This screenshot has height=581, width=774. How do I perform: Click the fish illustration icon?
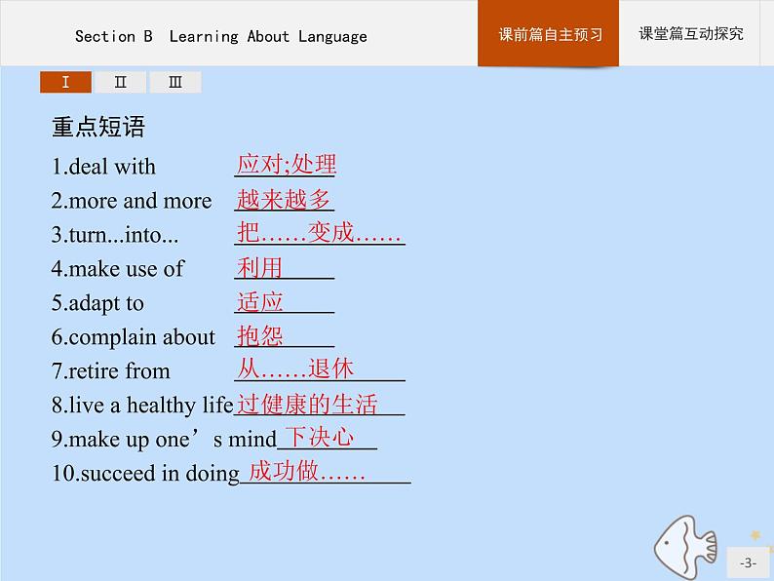click(685, 547)
